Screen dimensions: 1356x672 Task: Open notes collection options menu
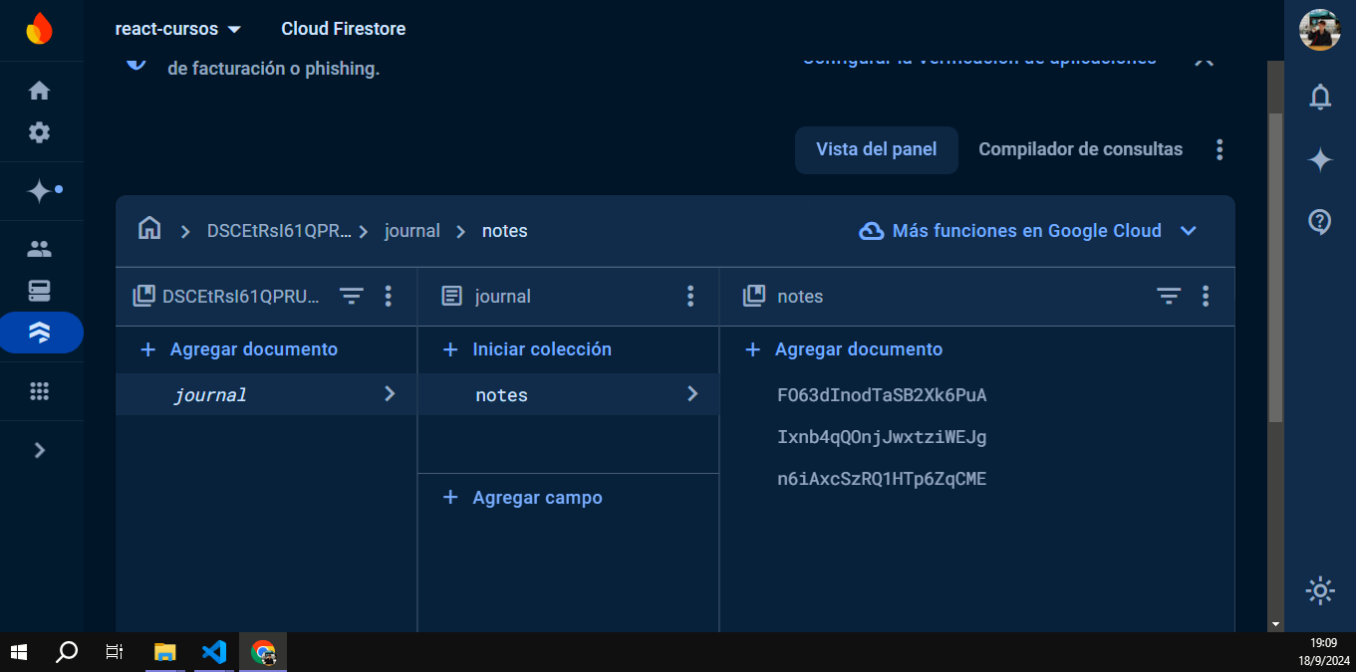pos(1206,296)
